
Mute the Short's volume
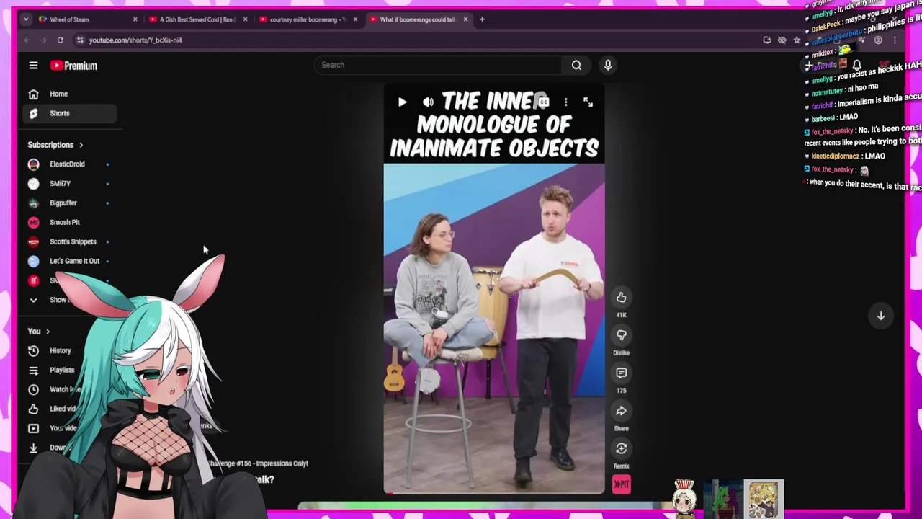(428, 102)
